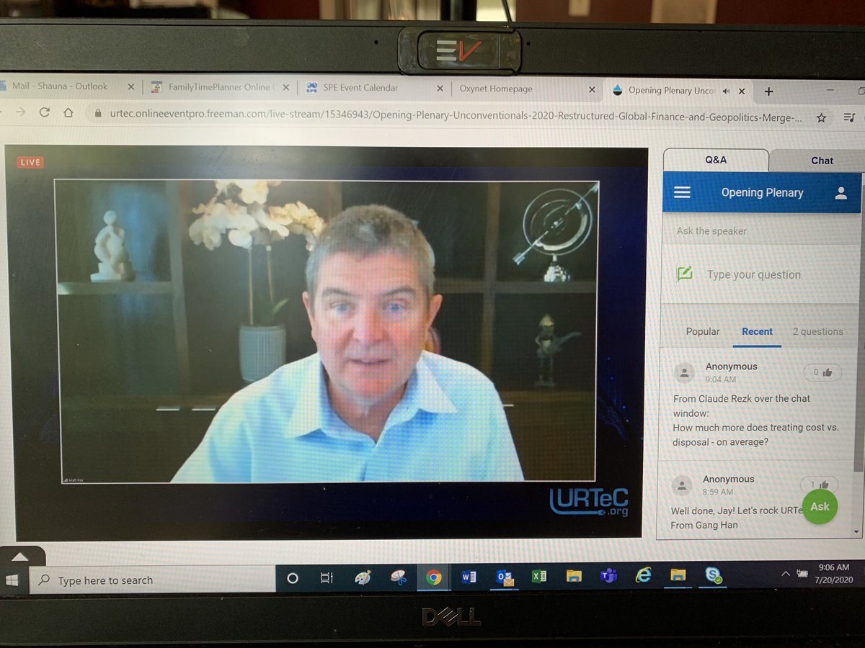Open the hamburger menu in Opening Plenary header
This screenshot has width=865, height=648.
pos(682,192)
